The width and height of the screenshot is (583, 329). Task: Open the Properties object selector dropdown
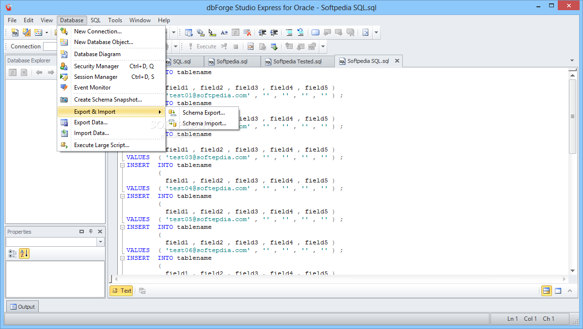(x=100, y=242)
